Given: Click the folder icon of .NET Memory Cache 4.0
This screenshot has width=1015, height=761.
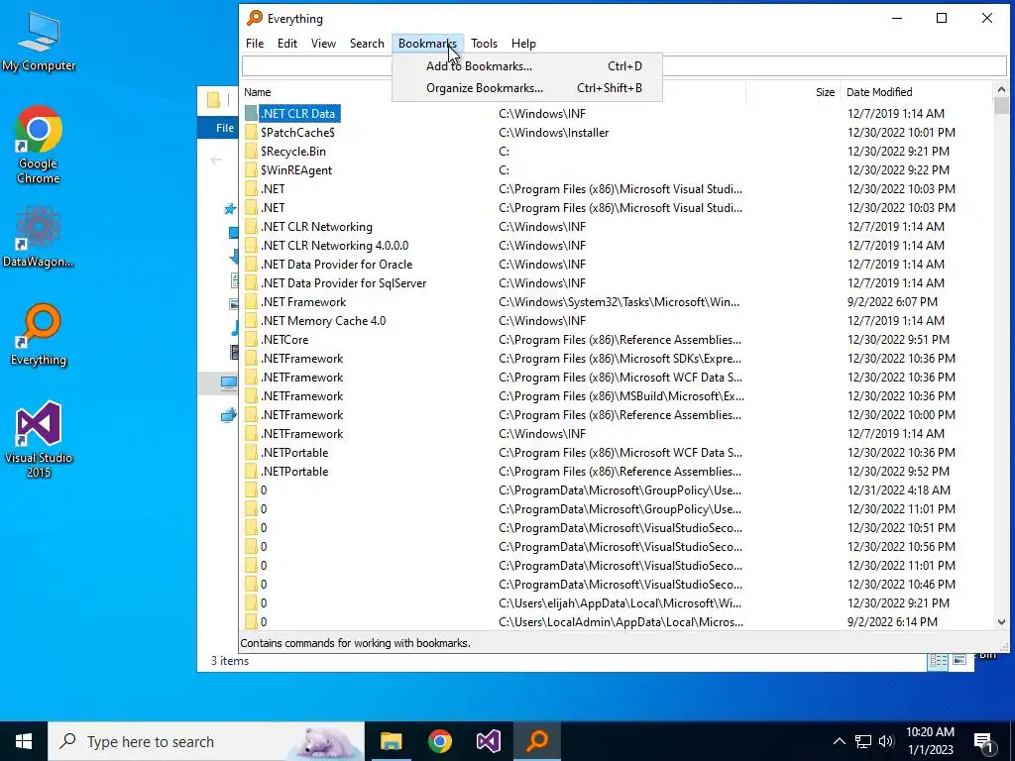Looking at the screenshot, I should coord(251,321).
